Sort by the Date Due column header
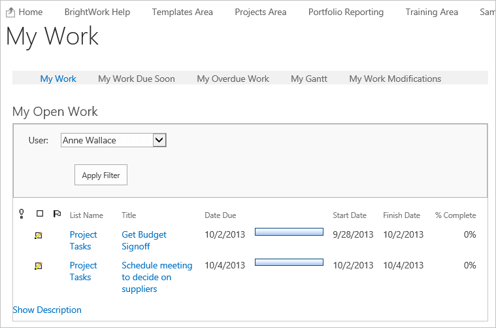 220,215
